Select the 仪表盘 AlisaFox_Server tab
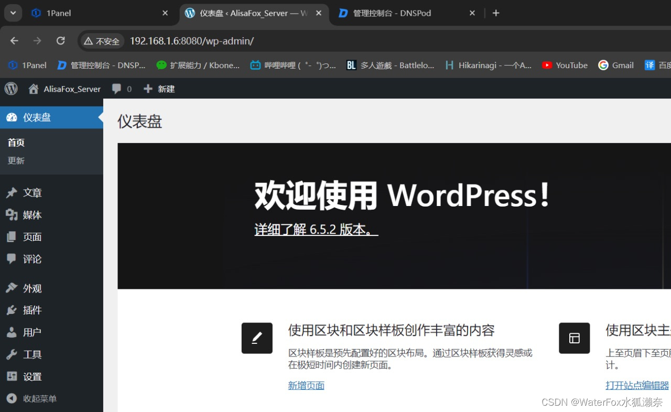This screenshot has height=412, width=671. [254, 13]
